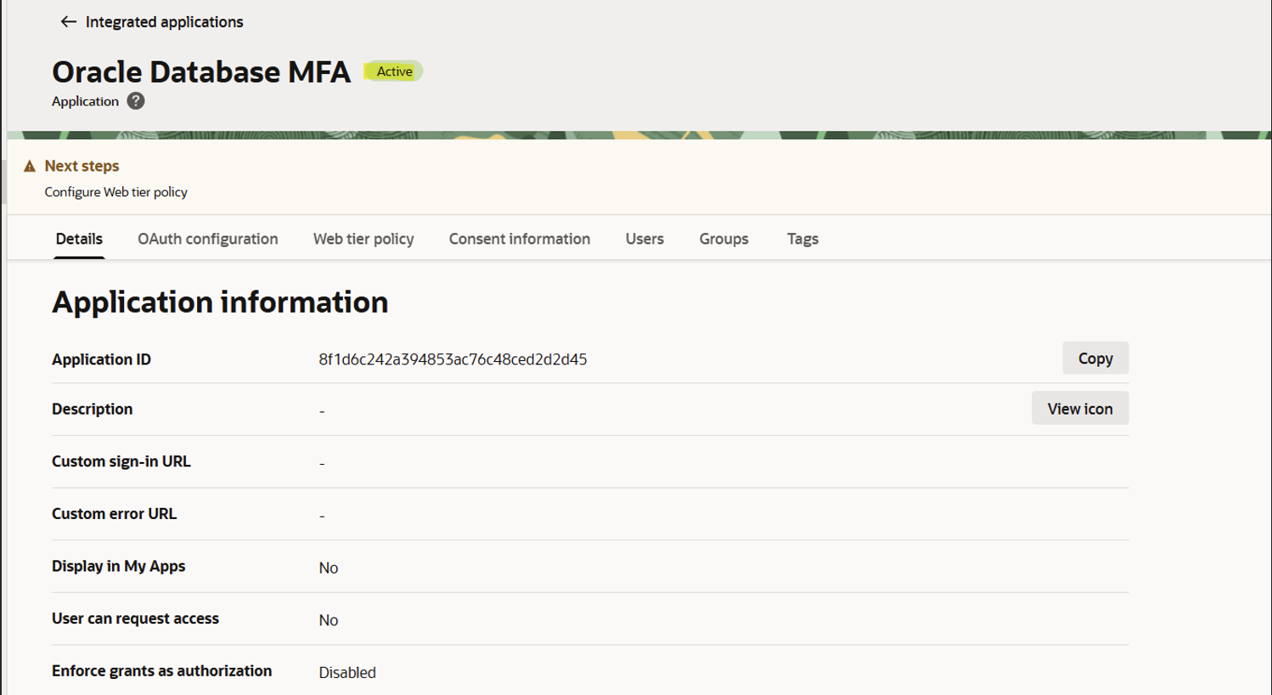Click the Display in My Apps value
Screen dimensions: 1272x695
pyautogui.click(x=328, y=567)
